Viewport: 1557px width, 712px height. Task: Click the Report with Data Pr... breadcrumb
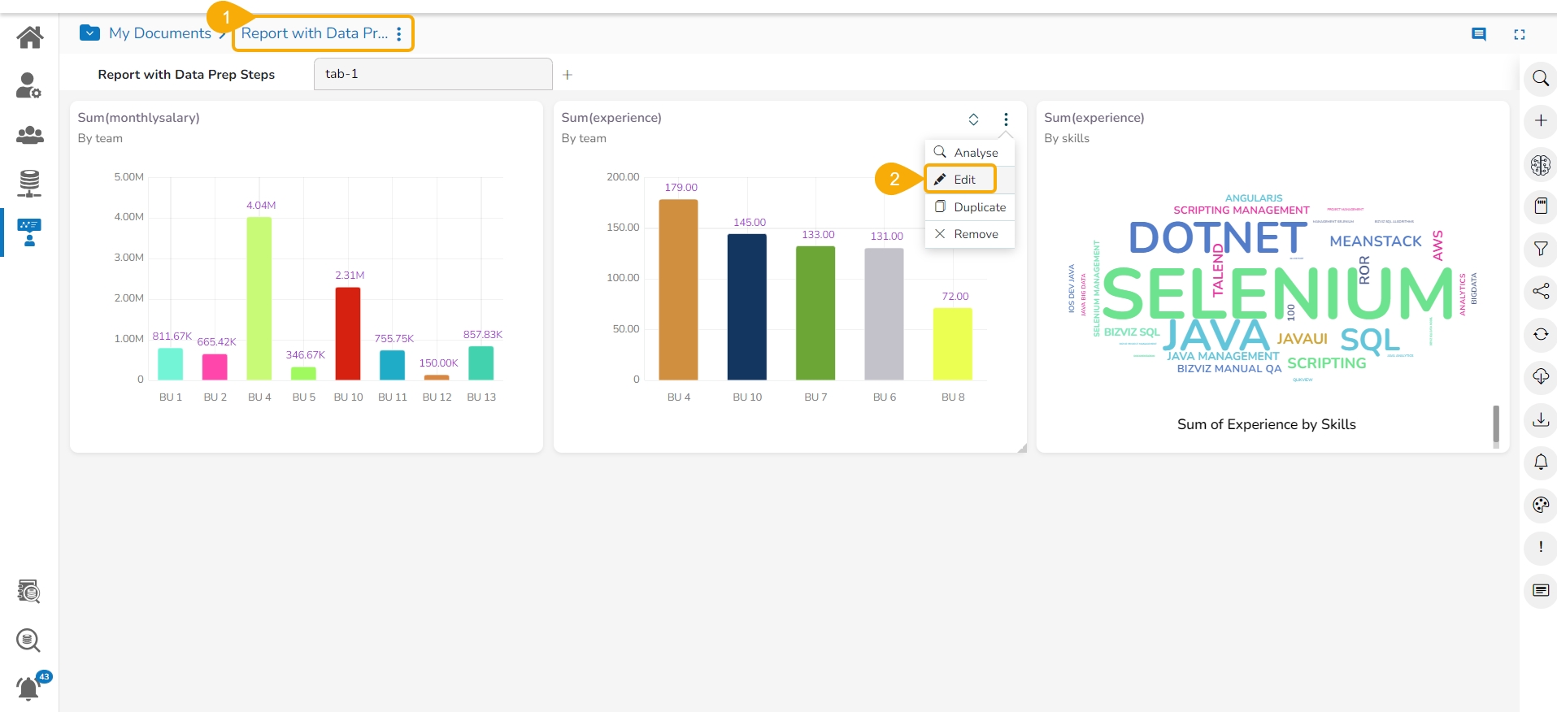315,33
